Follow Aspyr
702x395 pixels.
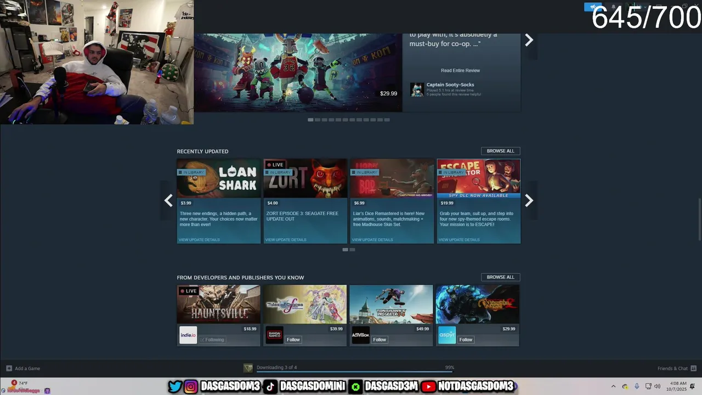(x=466, y=340)
